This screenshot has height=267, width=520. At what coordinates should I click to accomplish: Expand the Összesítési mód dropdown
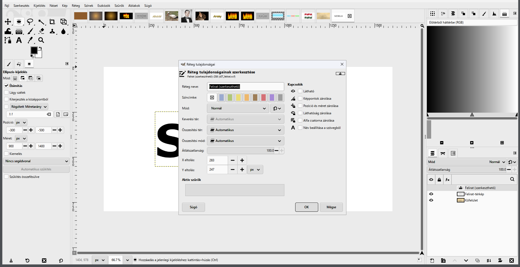pyautogui.click(x=246, y=141)
